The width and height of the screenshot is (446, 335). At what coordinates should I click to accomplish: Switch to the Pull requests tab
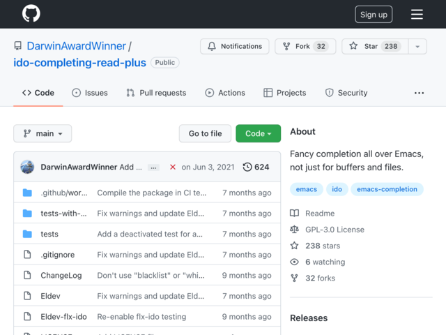point(156,93)
